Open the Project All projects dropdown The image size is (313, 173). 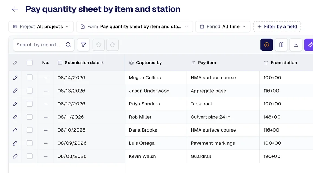coord(41,26)
